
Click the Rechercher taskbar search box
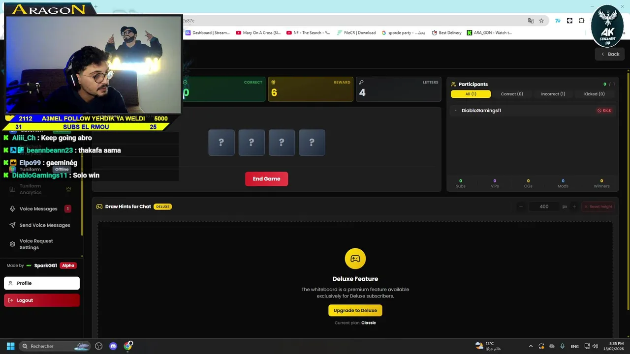tap(55, 346)
